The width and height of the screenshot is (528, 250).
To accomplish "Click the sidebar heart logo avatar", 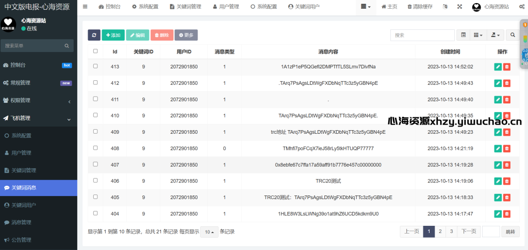I will pos(8,24).
